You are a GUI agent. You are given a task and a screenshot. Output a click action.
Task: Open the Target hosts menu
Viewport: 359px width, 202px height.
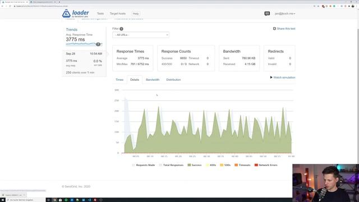point(118,13)
